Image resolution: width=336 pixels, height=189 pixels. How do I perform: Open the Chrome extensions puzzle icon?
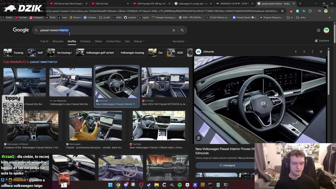[310, 11]
